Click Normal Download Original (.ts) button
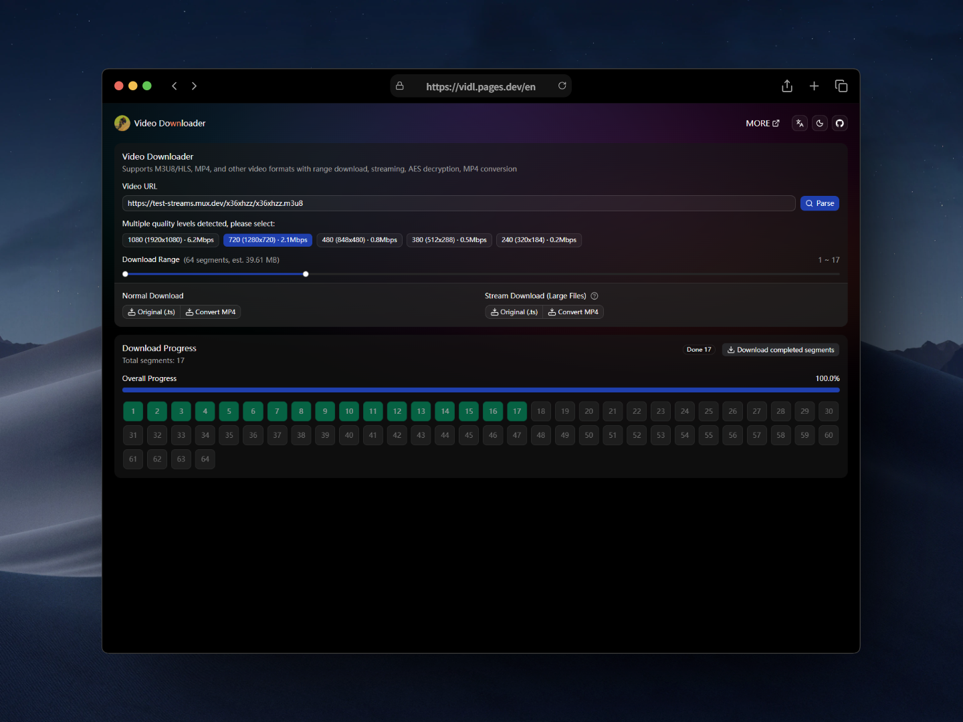 [151, 312]
